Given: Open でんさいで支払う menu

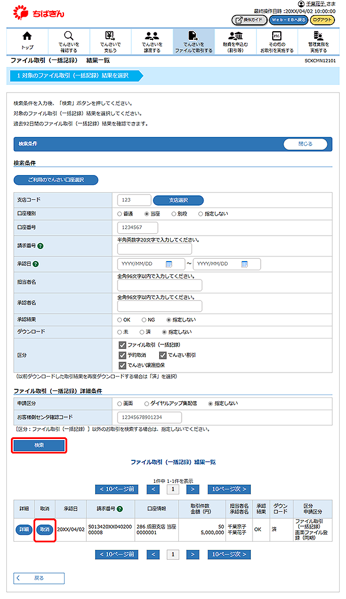Looking at the screenshot, I should click(x=110, y=41).
